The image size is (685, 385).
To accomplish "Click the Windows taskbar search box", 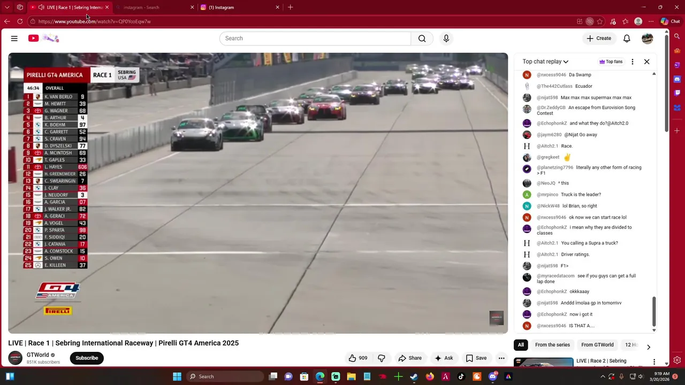I will tap(225, 376).
